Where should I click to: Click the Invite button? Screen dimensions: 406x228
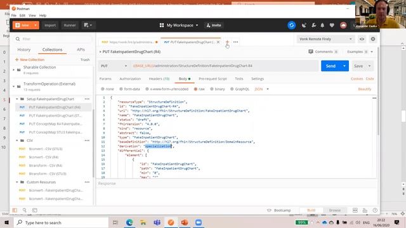click(x=214, y=25)
